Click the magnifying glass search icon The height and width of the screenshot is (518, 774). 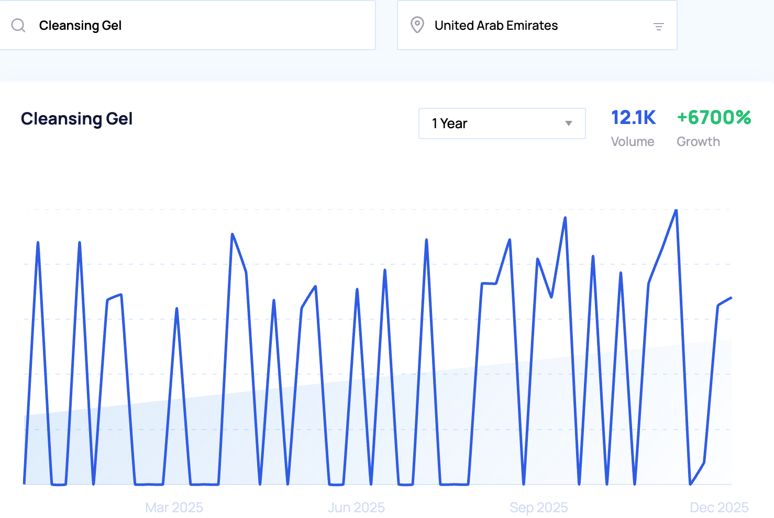point(18,25)
